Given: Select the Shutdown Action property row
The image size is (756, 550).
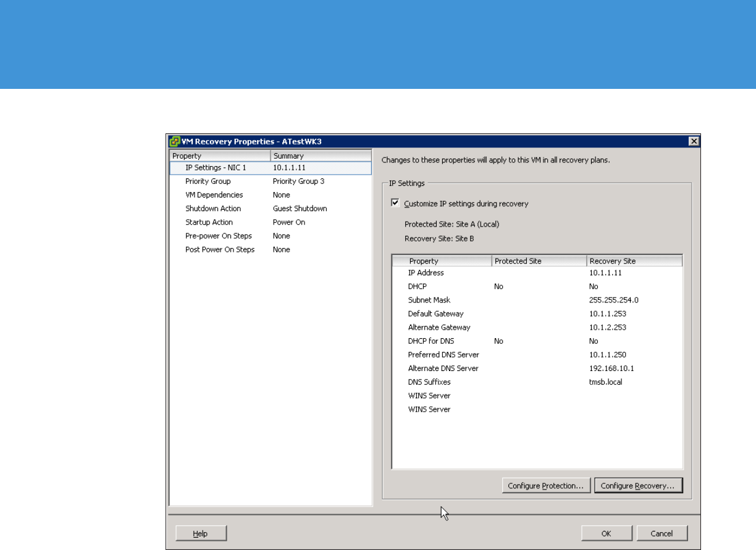Looking at the screenshot, I should [271, 209].
